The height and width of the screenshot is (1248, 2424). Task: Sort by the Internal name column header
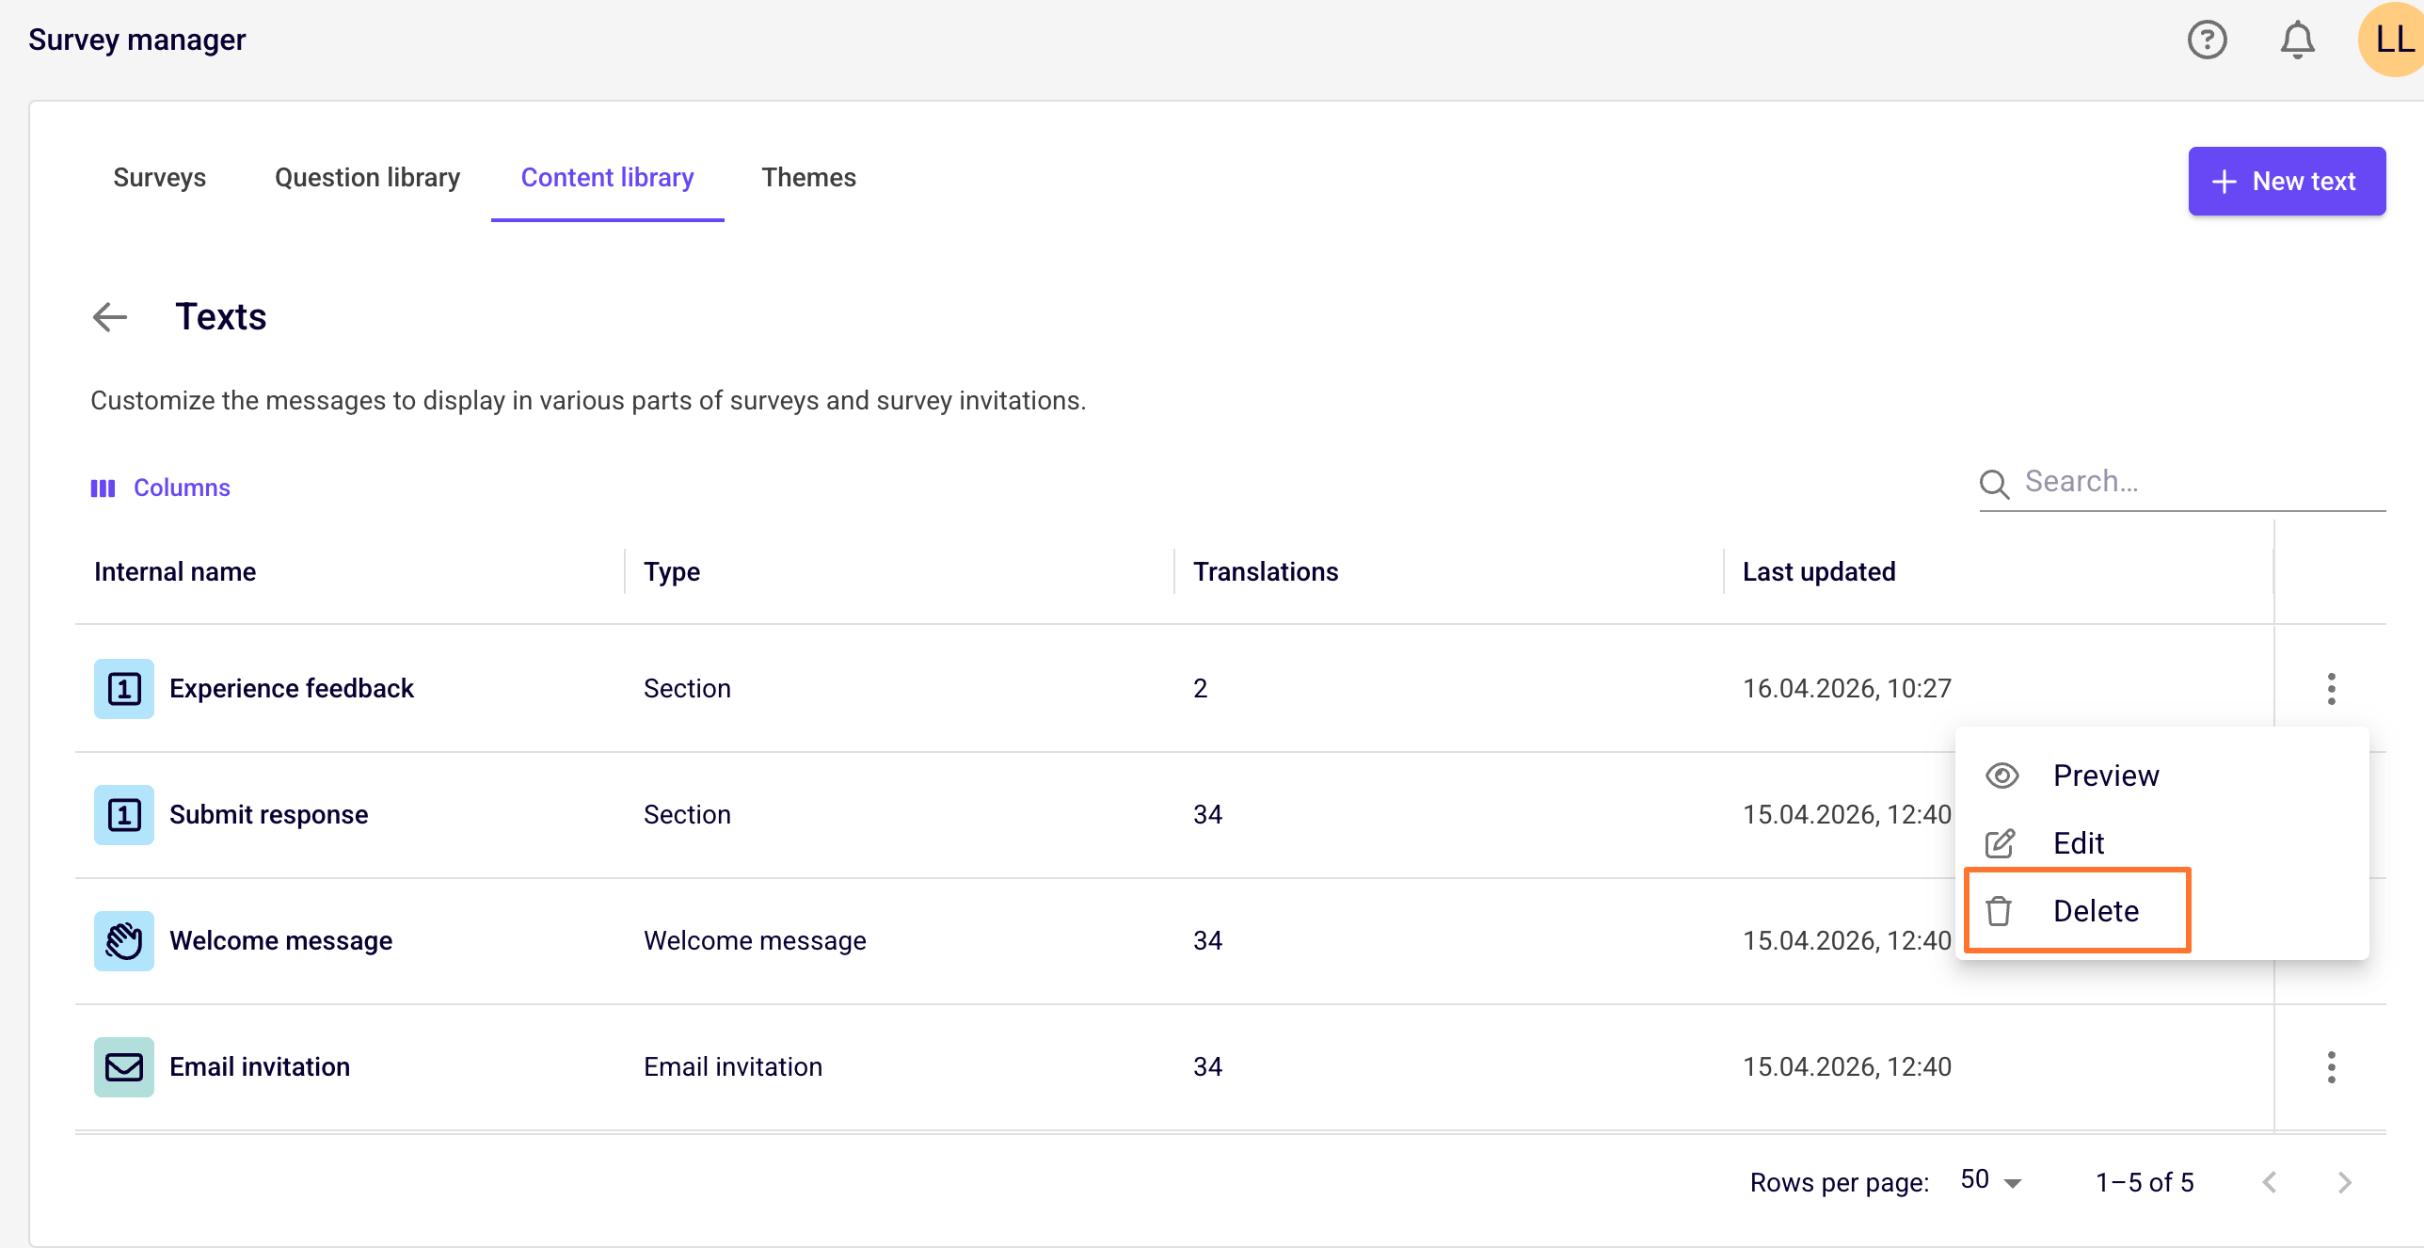(175, 571)
